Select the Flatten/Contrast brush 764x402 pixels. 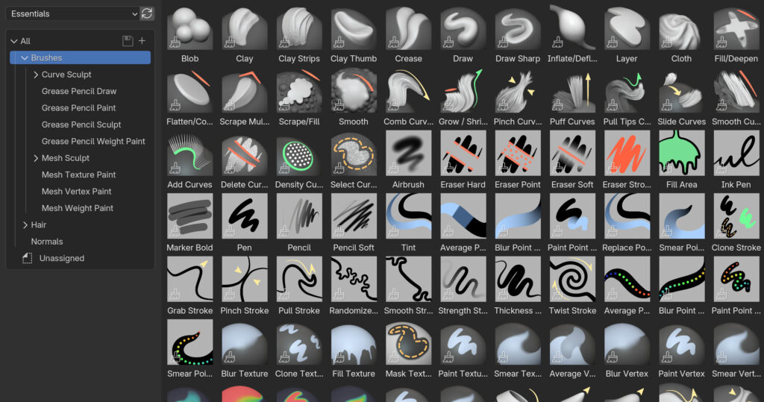pyautogui.click(x=190, y=91)
